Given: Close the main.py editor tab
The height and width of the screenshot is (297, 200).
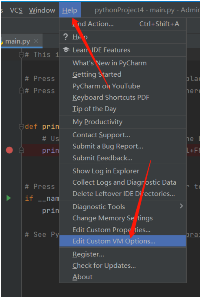Looking at the screenshot, I should (x=36, y=41).
